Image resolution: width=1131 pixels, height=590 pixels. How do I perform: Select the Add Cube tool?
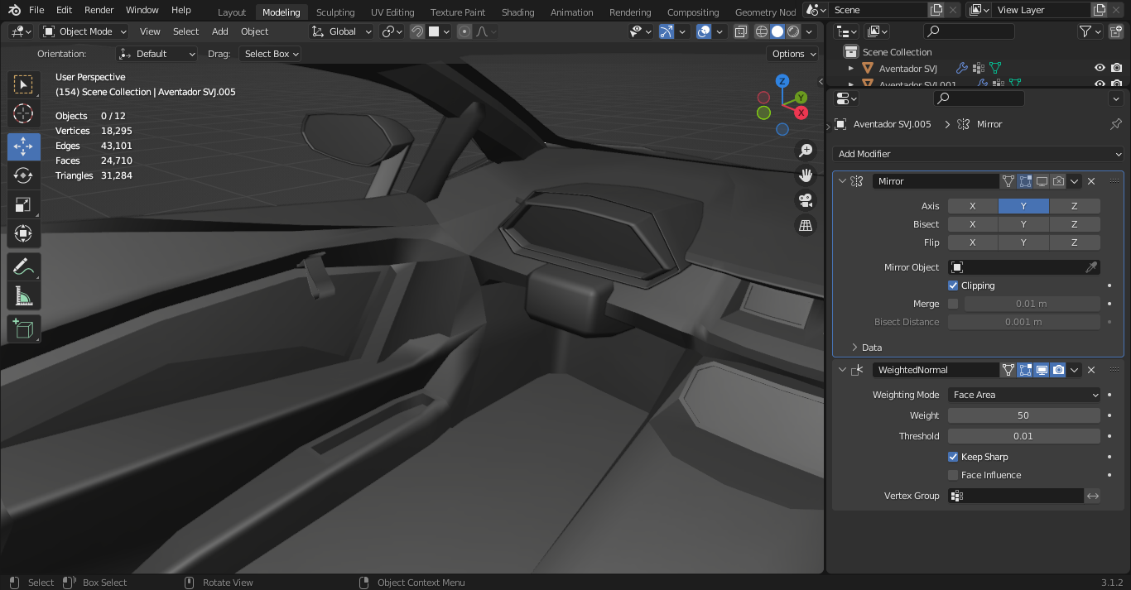pos(23,329)
